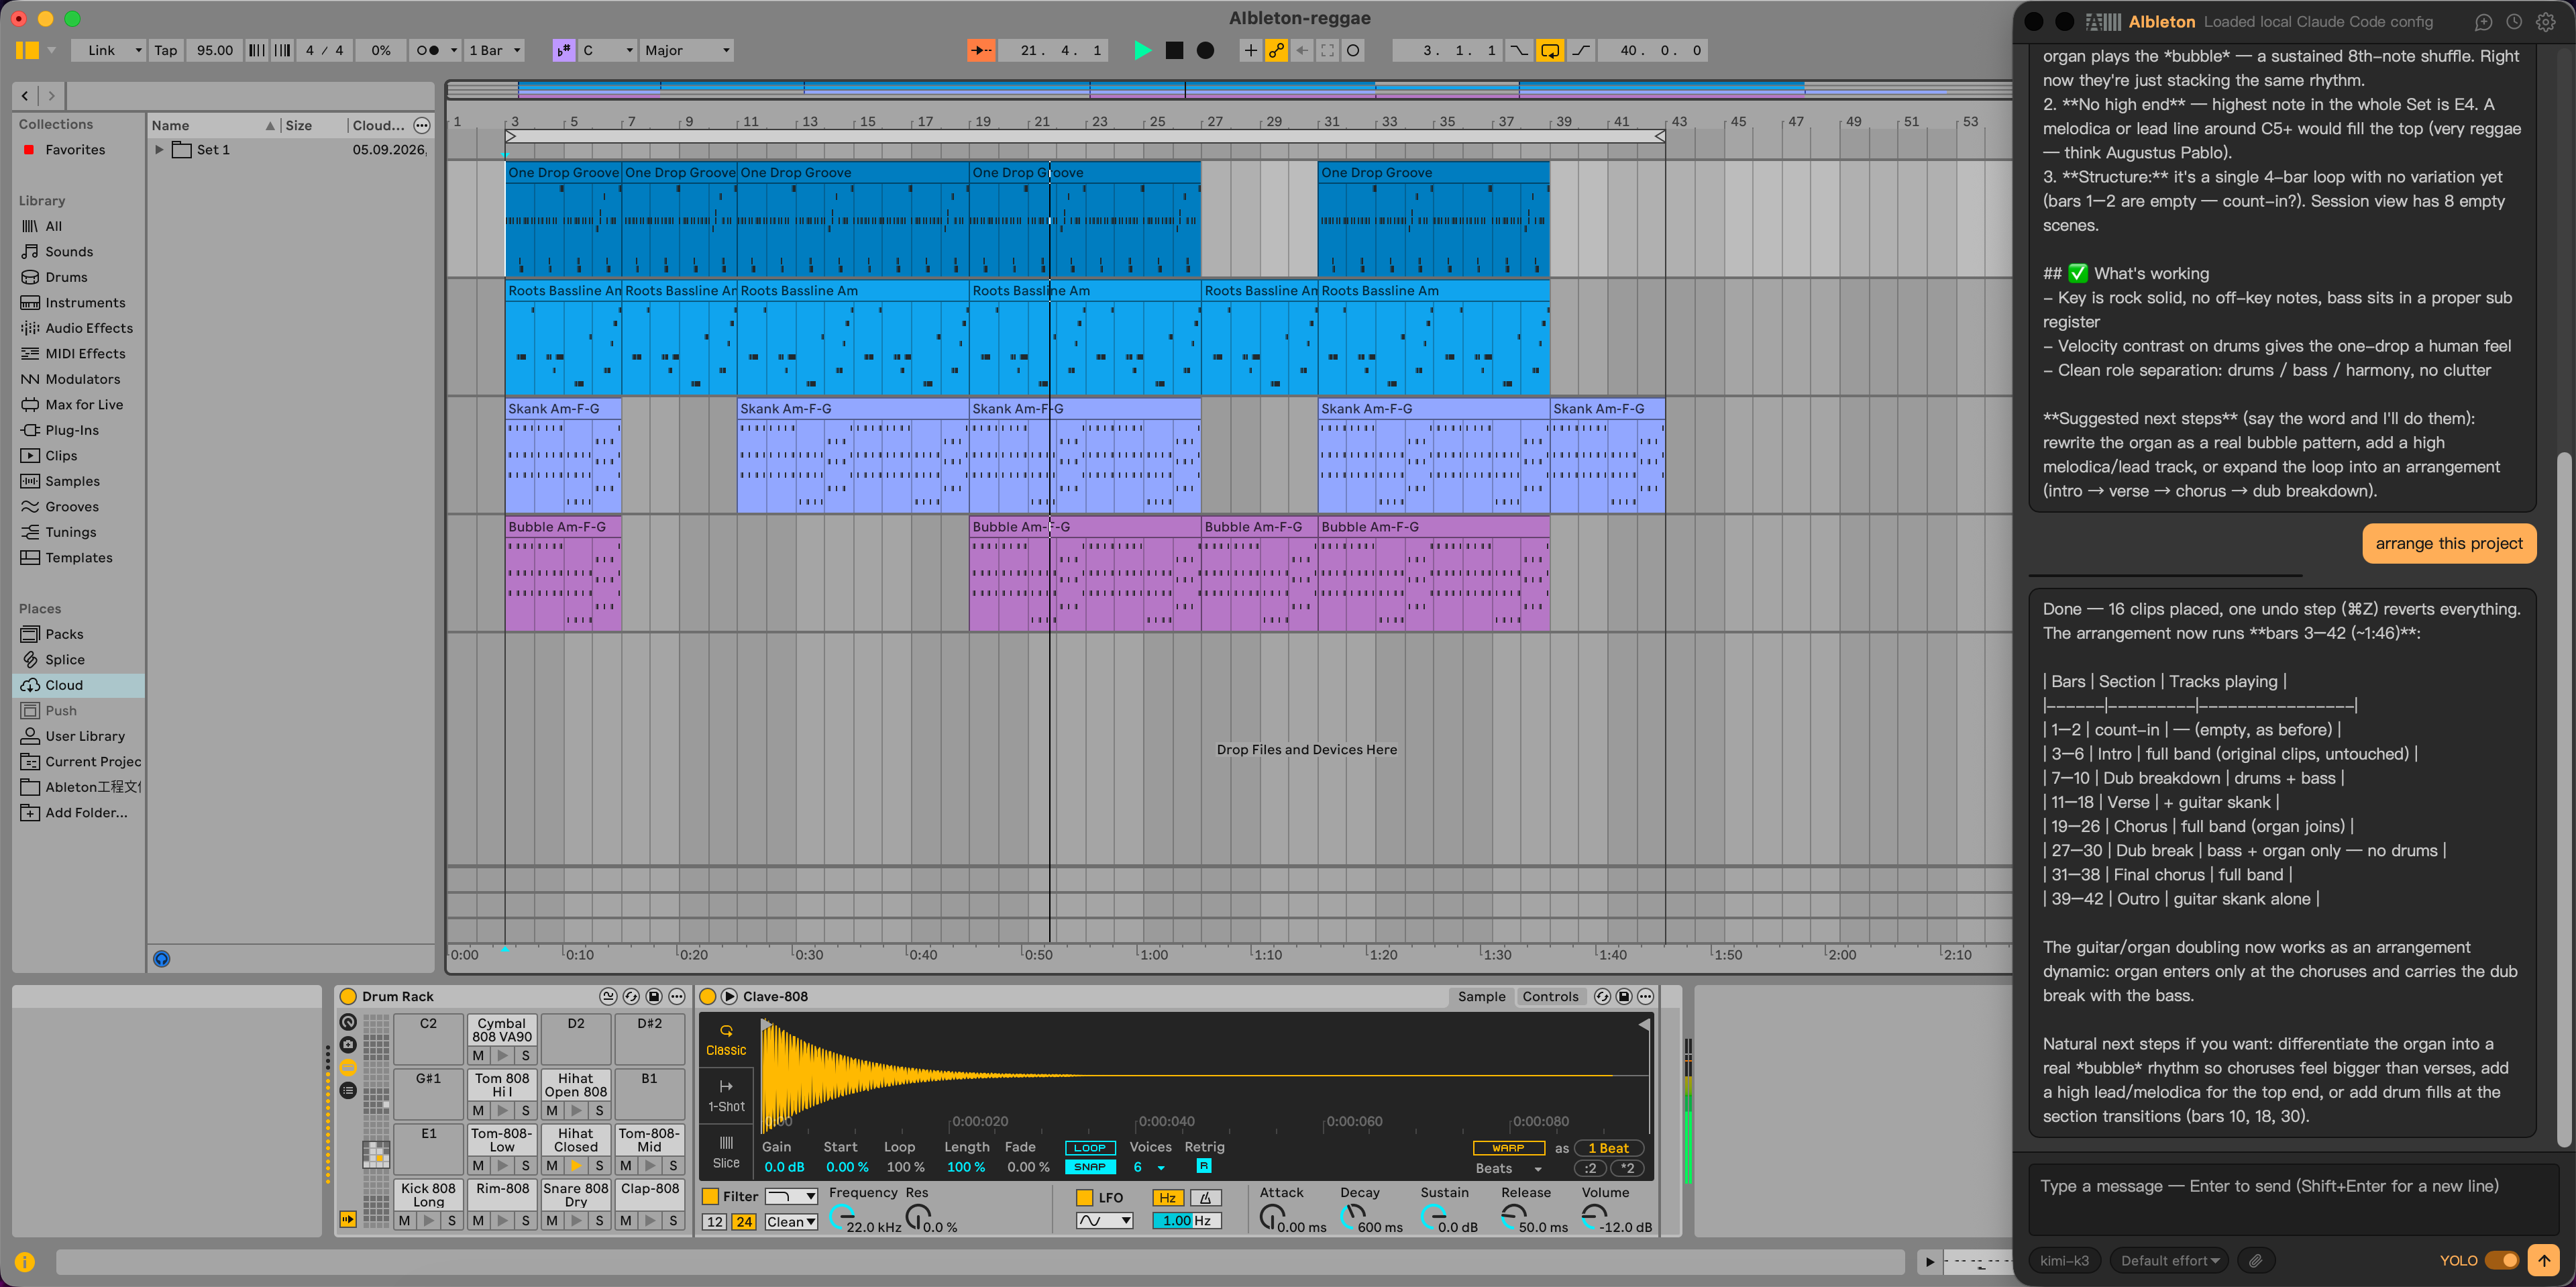Mute the Kick 808 Long pad
This screenshot has width=2576, height=1287.
click(404, 1220)
